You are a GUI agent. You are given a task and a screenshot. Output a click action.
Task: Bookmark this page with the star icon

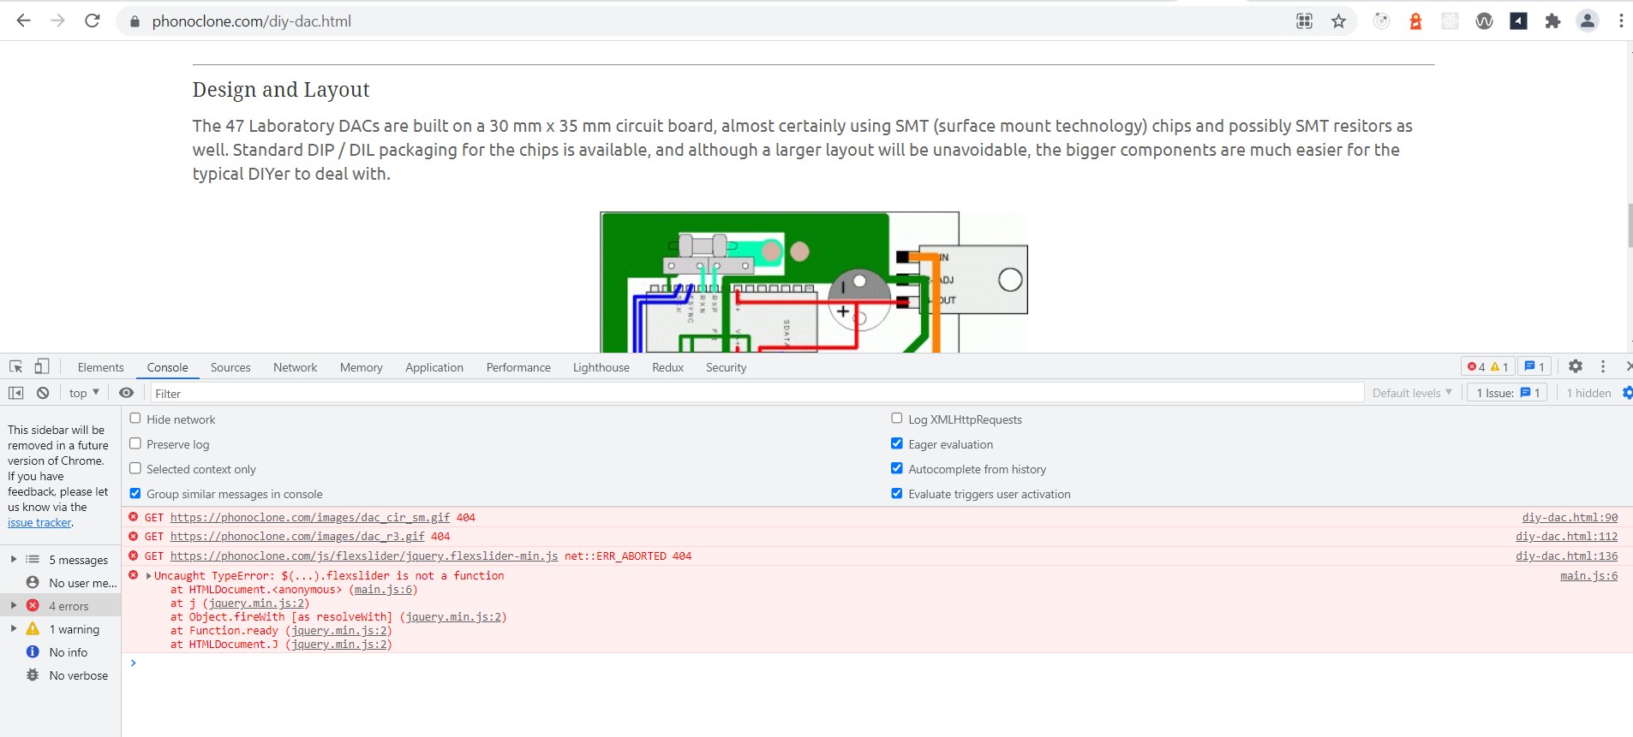pos(1338,21)
